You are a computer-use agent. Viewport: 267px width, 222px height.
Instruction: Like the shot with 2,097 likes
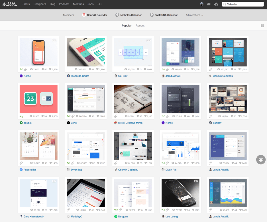145,69
